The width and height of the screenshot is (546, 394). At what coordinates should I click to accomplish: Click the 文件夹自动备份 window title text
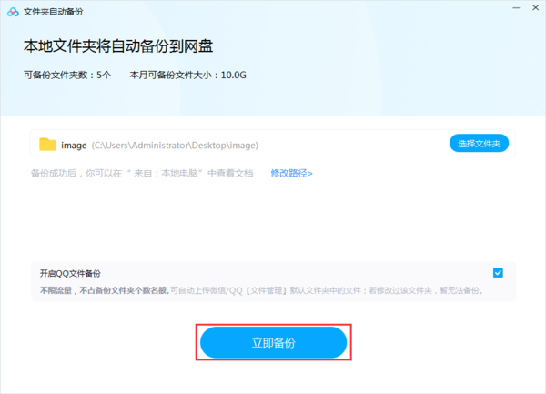53,10
